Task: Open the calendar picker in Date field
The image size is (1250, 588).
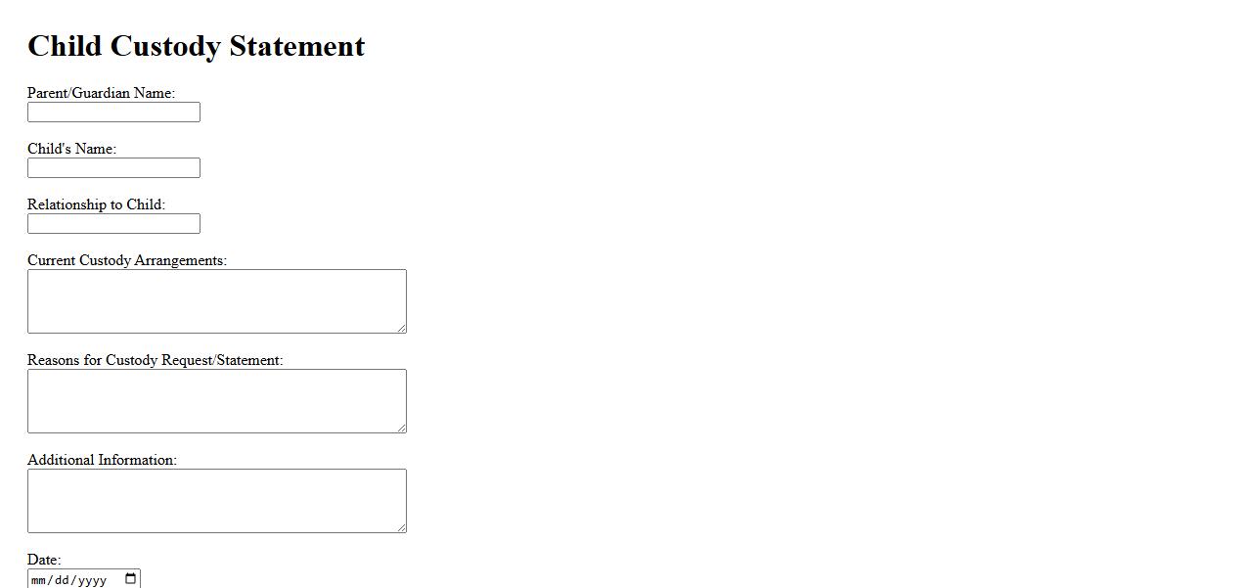Action: (x=131, y=579)
